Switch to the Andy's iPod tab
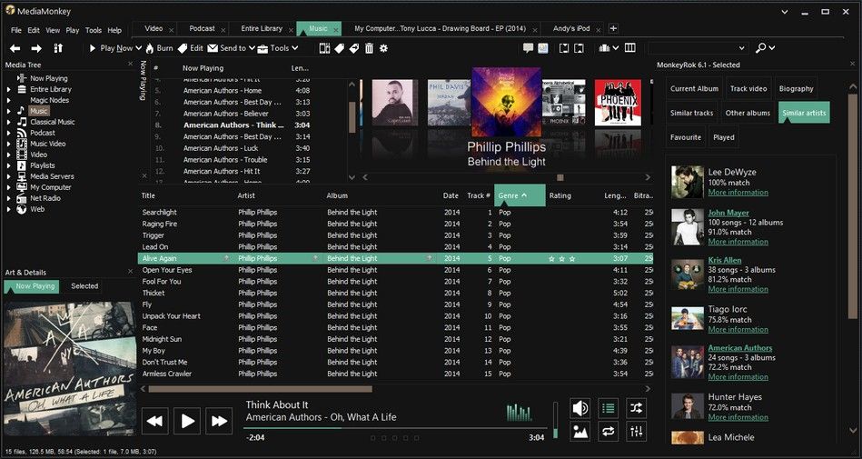Viewport: 862px width, 459px height. [x=571, y=28]
